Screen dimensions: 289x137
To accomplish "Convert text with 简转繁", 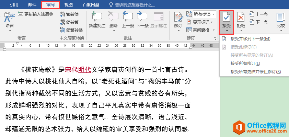I will pyautogui.click(x=69, y=22).
